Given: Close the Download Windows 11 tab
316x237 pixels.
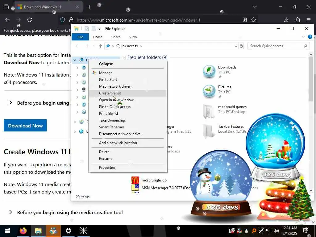Looking at the screenshot, I should (x=77, y=7).
